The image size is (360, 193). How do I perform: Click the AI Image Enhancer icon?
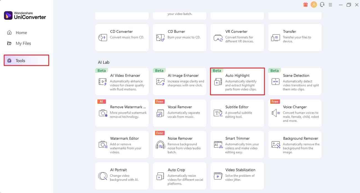point(160,82)
